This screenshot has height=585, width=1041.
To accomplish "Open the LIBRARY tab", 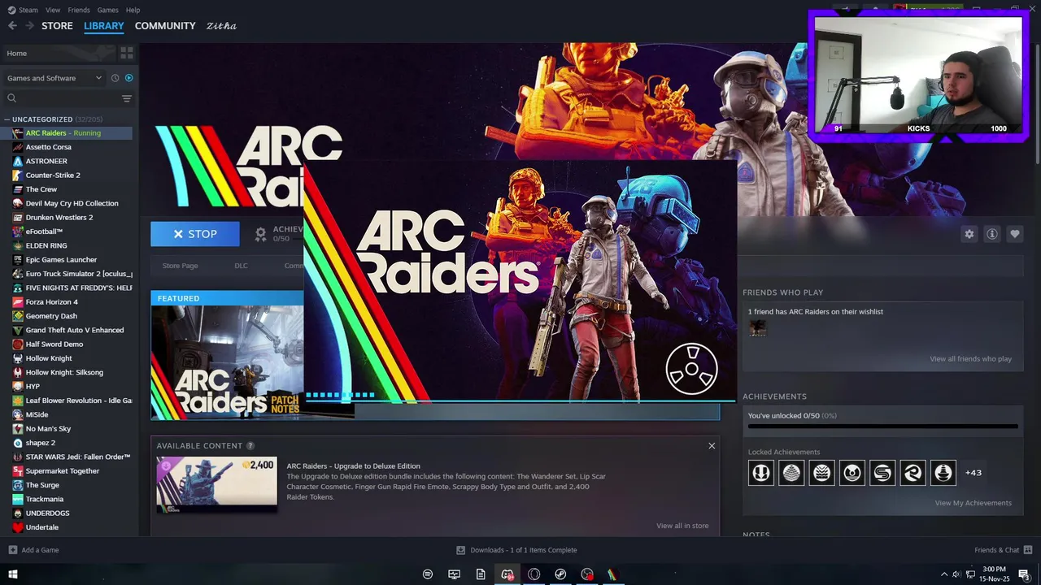I will click(104, 26).
